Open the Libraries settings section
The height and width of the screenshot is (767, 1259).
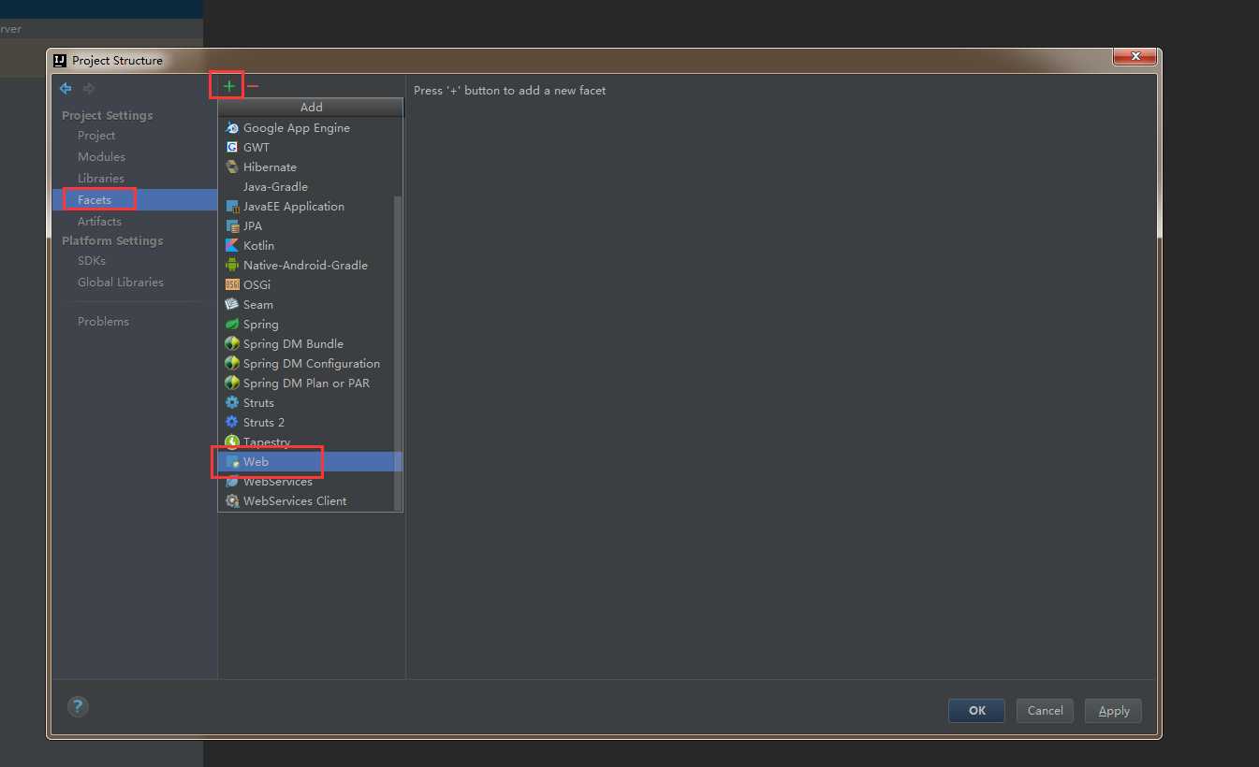101,179
